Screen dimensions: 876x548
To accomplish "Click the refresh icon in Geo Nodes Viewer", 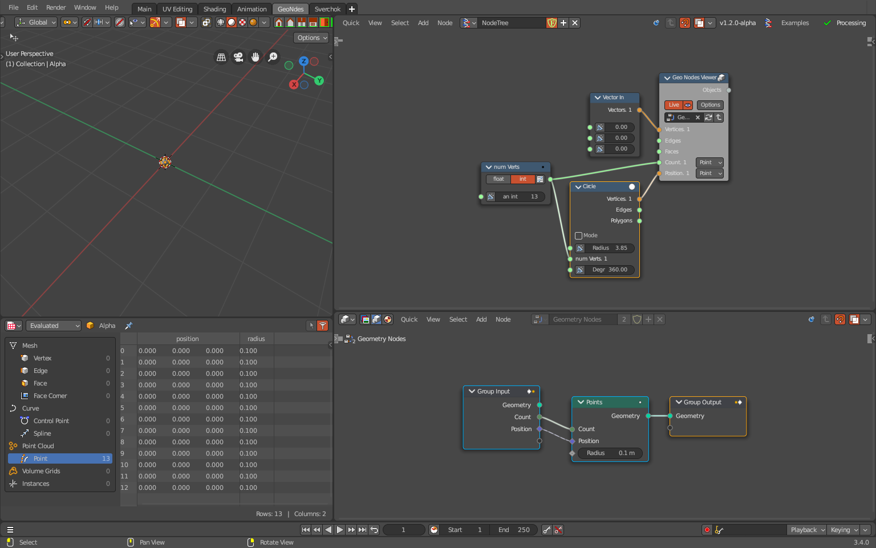I will coord(708,117).
